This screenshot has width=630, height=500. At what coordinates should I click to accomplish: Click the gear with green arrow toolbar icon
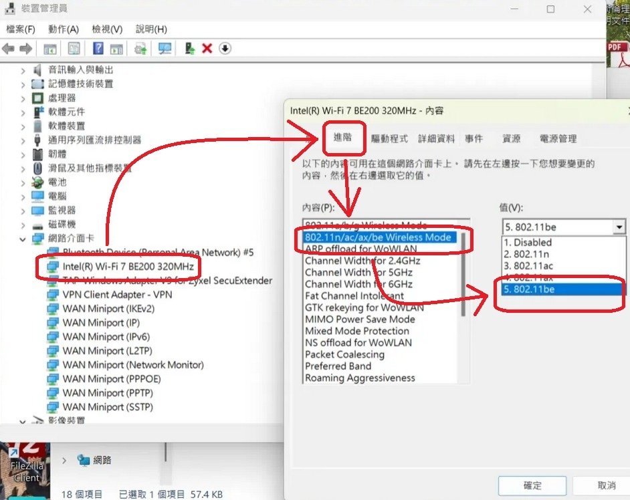(140, 49)
